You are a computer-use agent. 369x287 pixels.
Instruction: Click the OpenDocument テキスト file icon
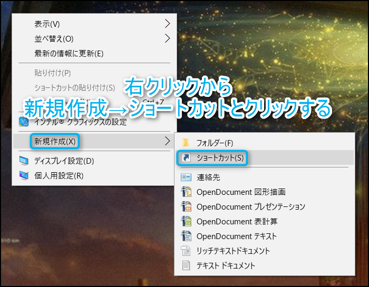186,236
